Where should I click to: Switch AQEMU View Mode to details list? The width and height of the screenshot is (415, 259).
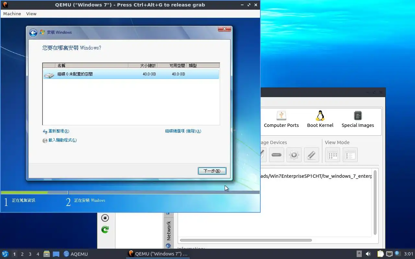click(350, 155)
